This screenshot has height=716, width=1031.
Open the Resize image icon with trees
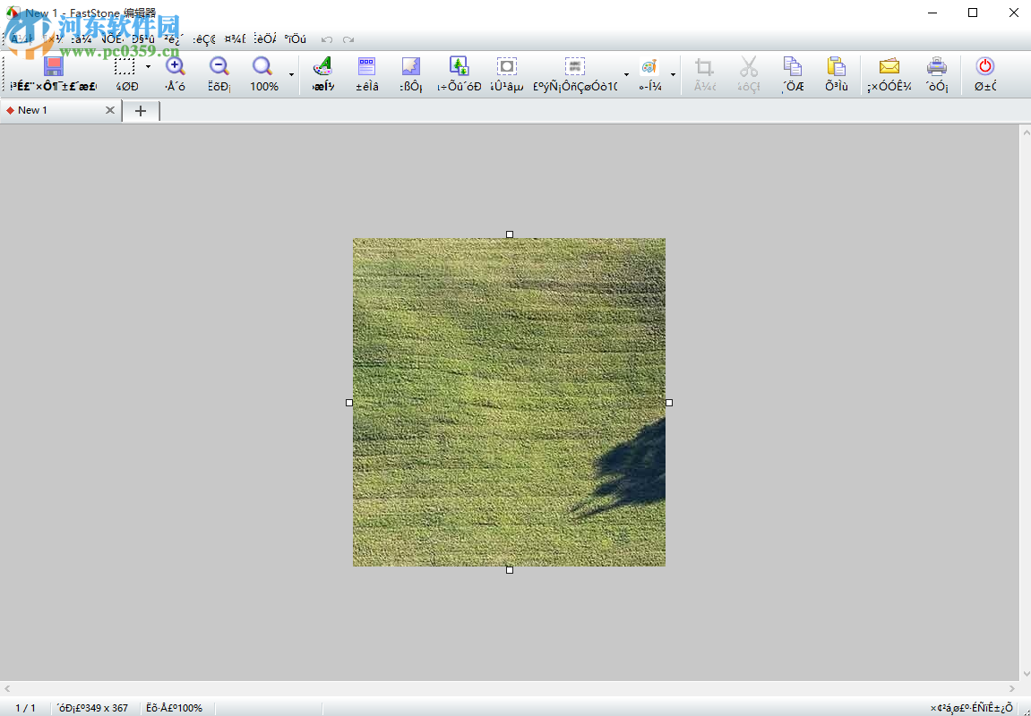[459, 67]
